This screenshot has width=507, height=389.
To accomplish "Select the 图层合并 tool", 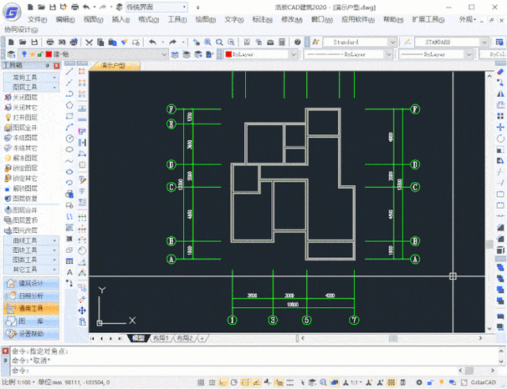I will pos(25,210).
